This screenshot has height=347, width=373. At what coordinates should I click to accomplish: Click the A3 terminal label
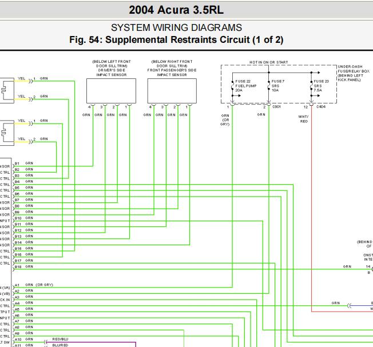coord(17,297)
